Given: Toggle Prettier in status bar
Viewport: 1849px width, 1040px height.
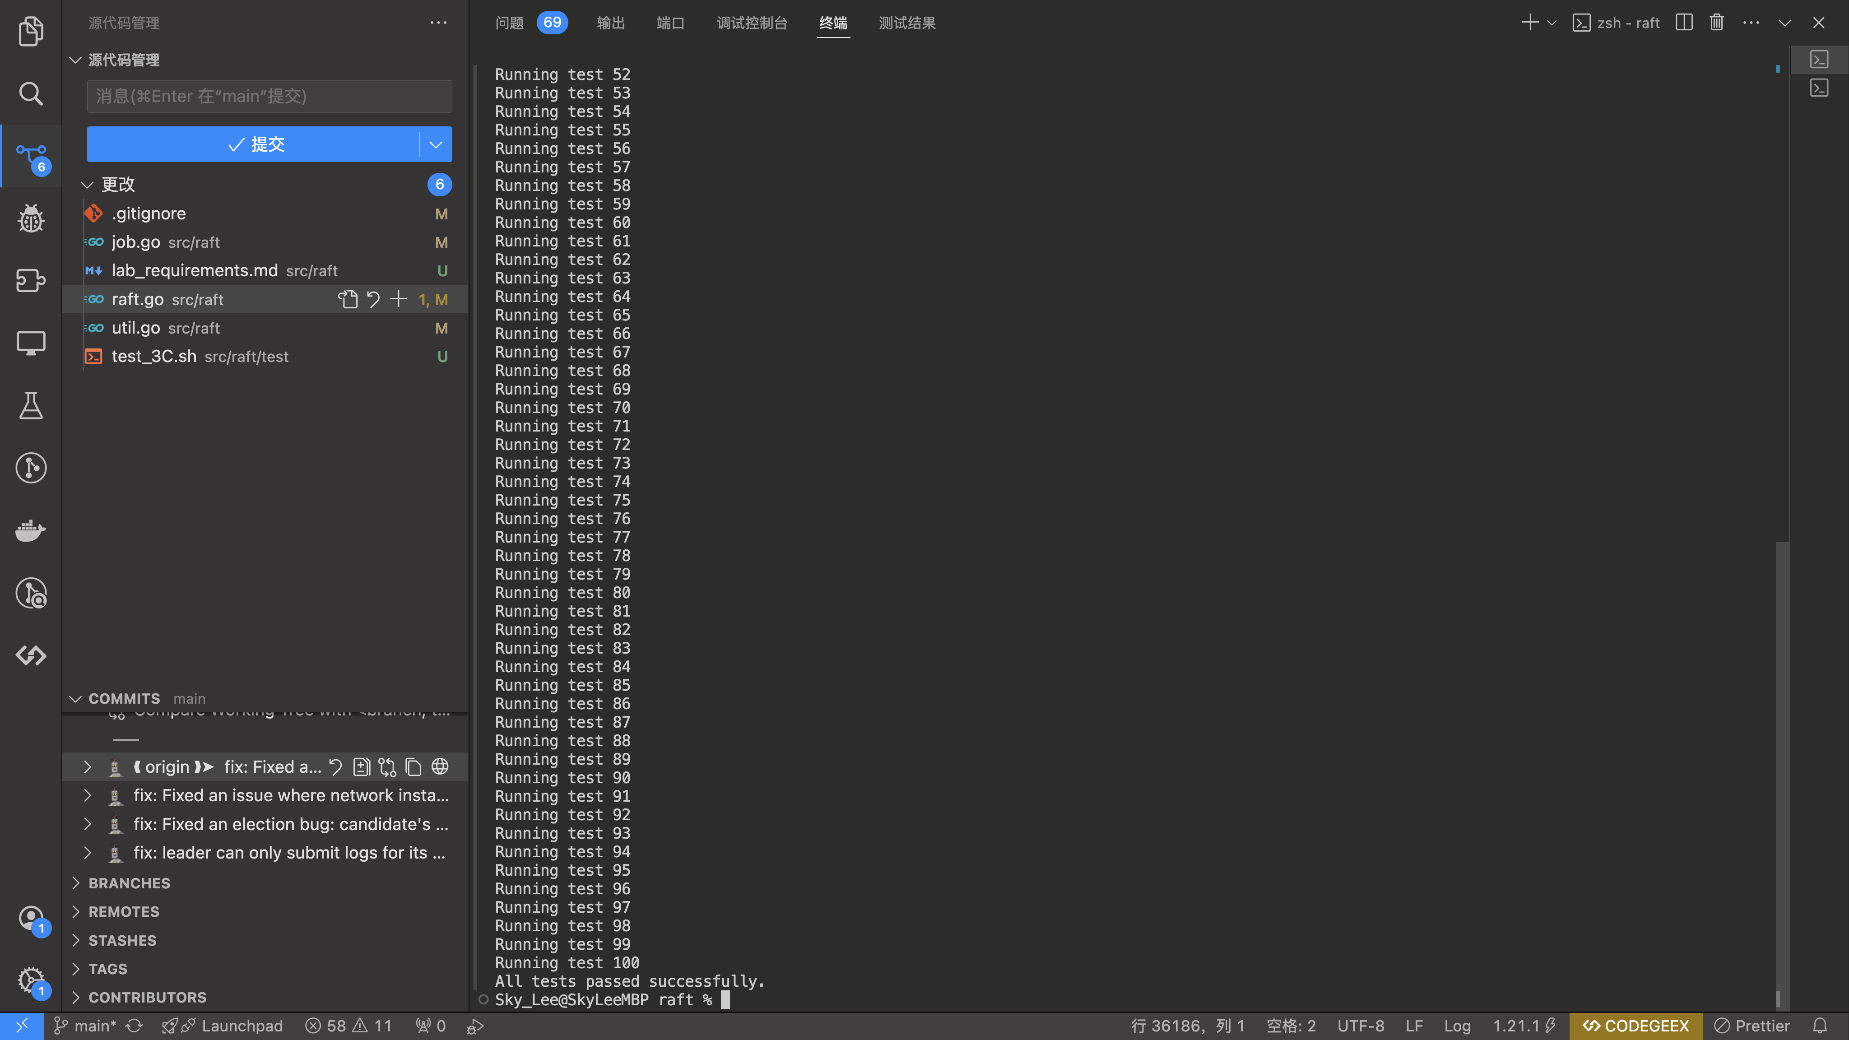Looking at the screenshot, I should (x=1751, y=1026).
